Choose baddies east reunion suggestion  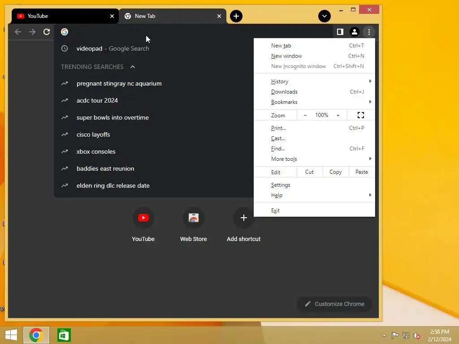pyautogui.click(x=154, y=168)
